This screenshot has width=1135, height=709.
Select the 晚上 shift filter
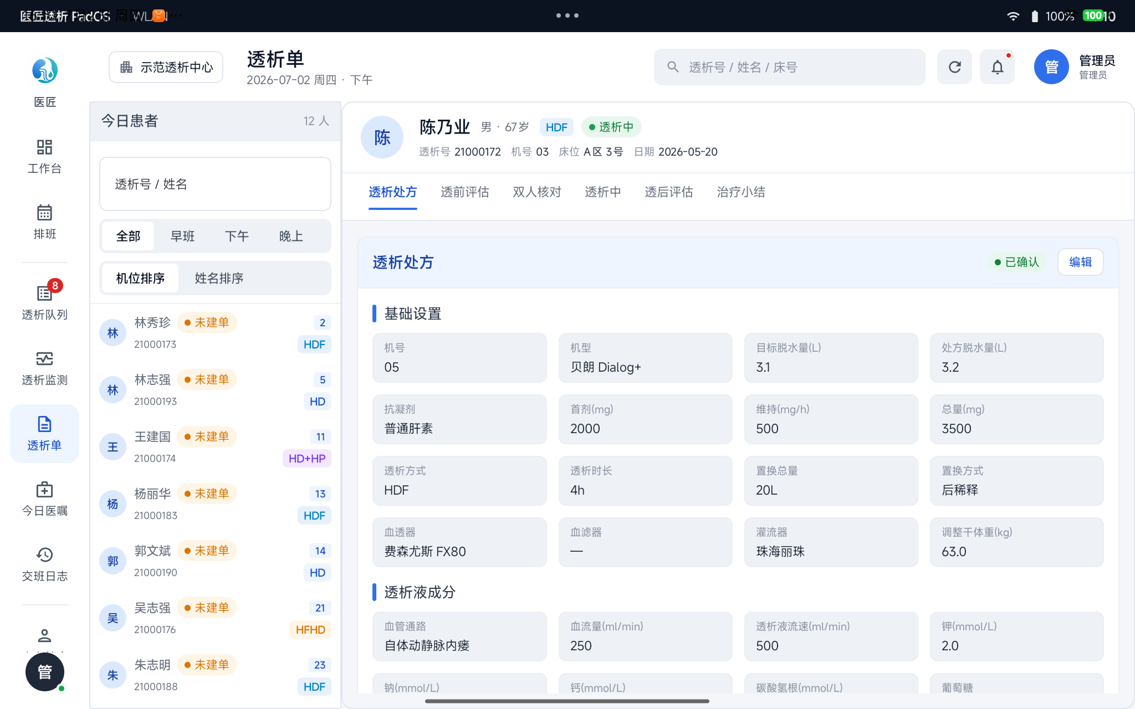click(x=291, y=236)
